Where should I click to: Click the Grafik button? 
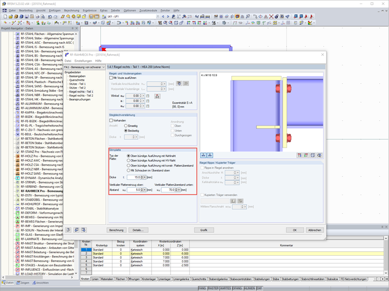tap(204, 230)
